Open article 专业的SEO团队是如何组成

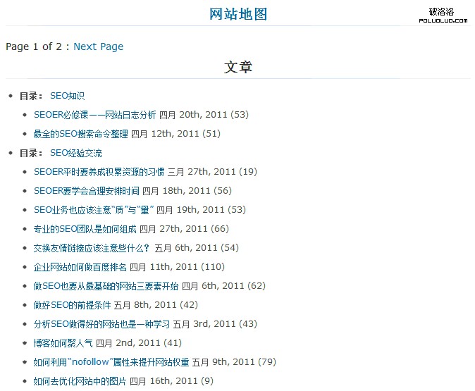pos(85,229)
